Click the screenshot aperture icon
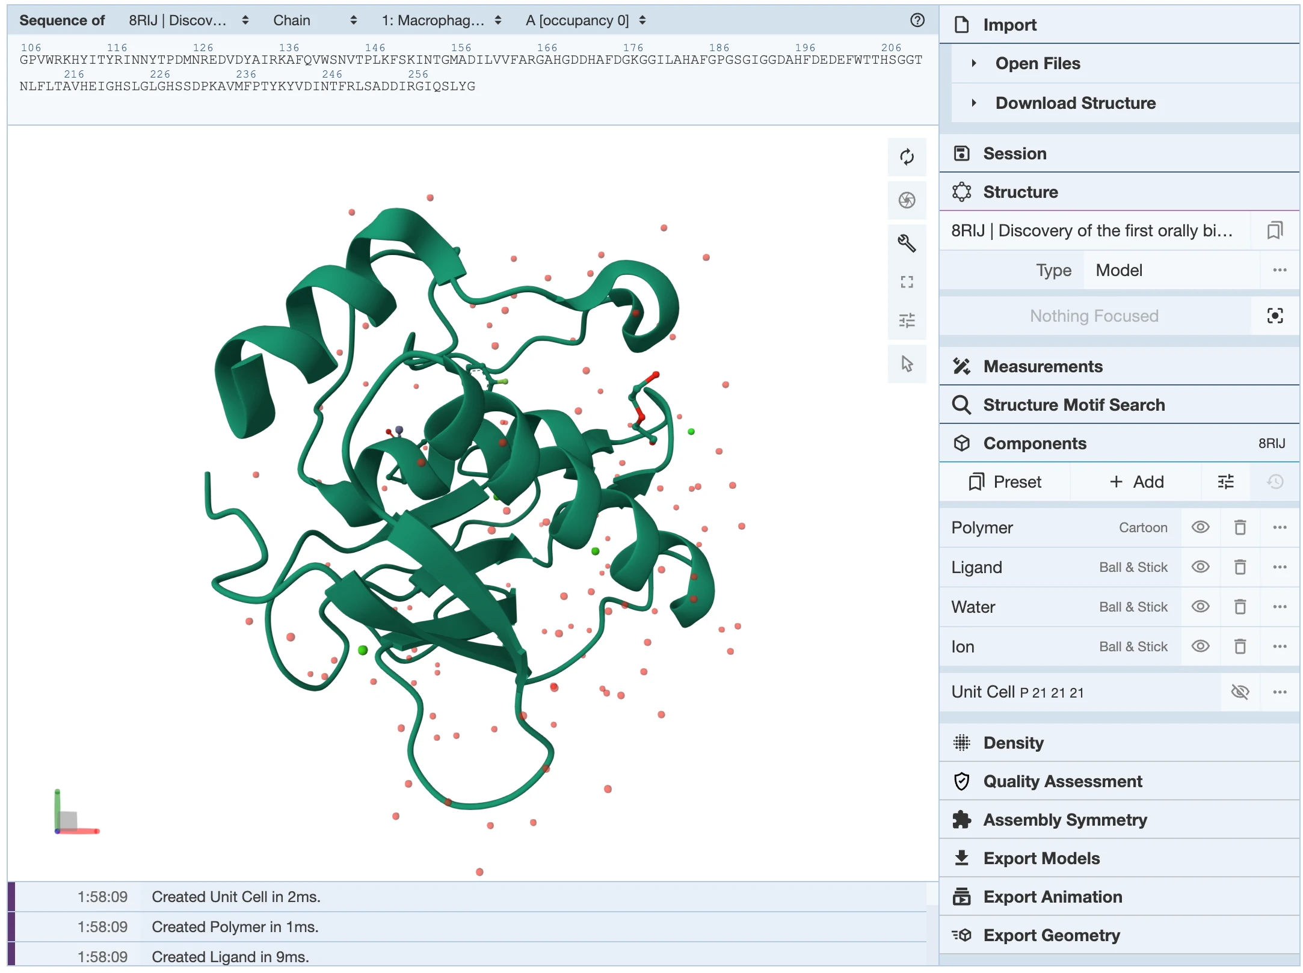 (907, 200)
